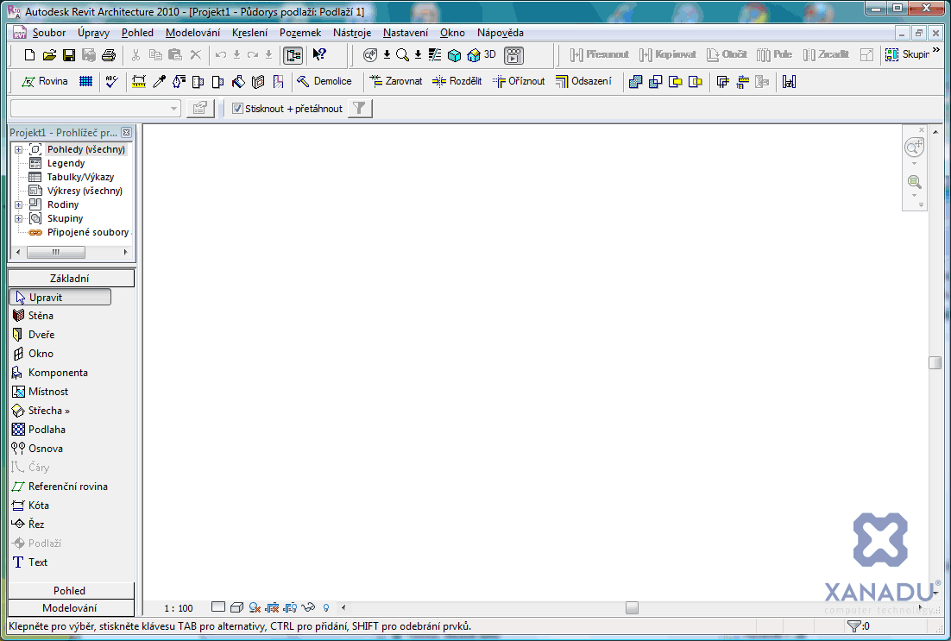The height and width of the screenshot is (641, 951).
Task: Click the grid display icon next to Rovina
Action: point(85,81)
